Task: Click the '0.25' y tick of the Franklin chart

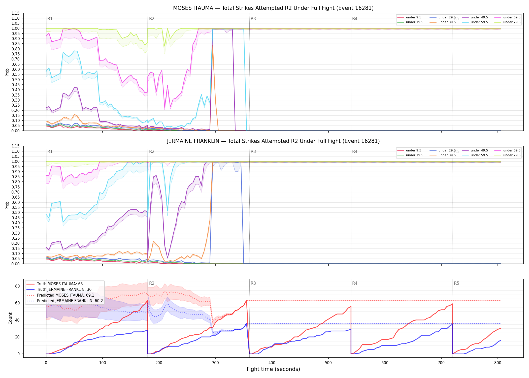Action: pyautogui.click(x=16, y=238)
